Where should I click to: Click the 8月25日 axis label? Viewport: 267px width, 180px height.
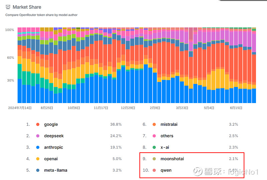pyautogui.click(x=47, y=108)
